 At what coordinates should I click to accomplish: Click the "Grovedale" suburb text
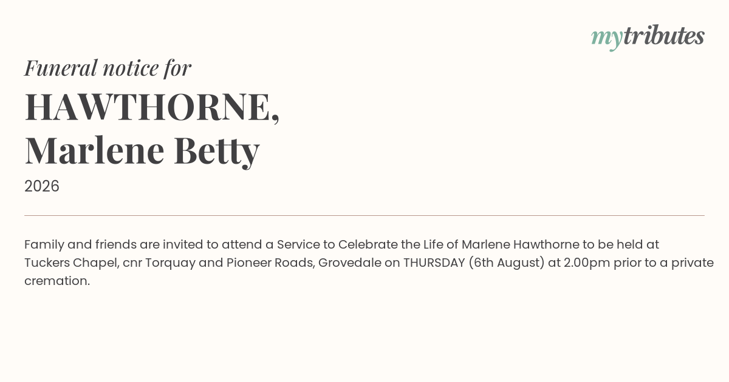[x=350, y=263]
